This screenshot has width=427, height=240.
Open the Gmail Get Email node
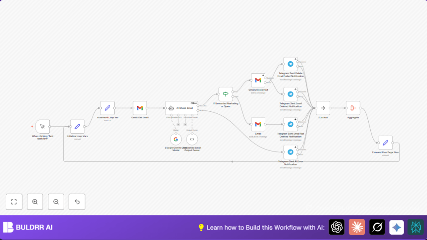click(140, 107)
